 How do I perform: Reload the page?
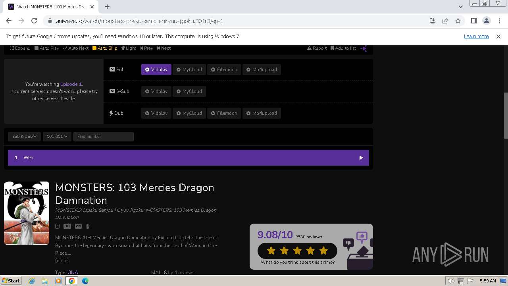tap(34, 21)
